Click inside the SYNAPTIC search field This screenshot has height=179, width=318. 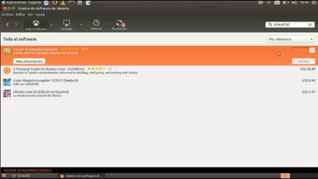290,25
